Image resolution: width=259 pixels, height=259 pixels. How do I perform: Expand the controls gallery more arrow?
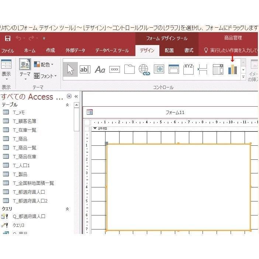point(243,77)
